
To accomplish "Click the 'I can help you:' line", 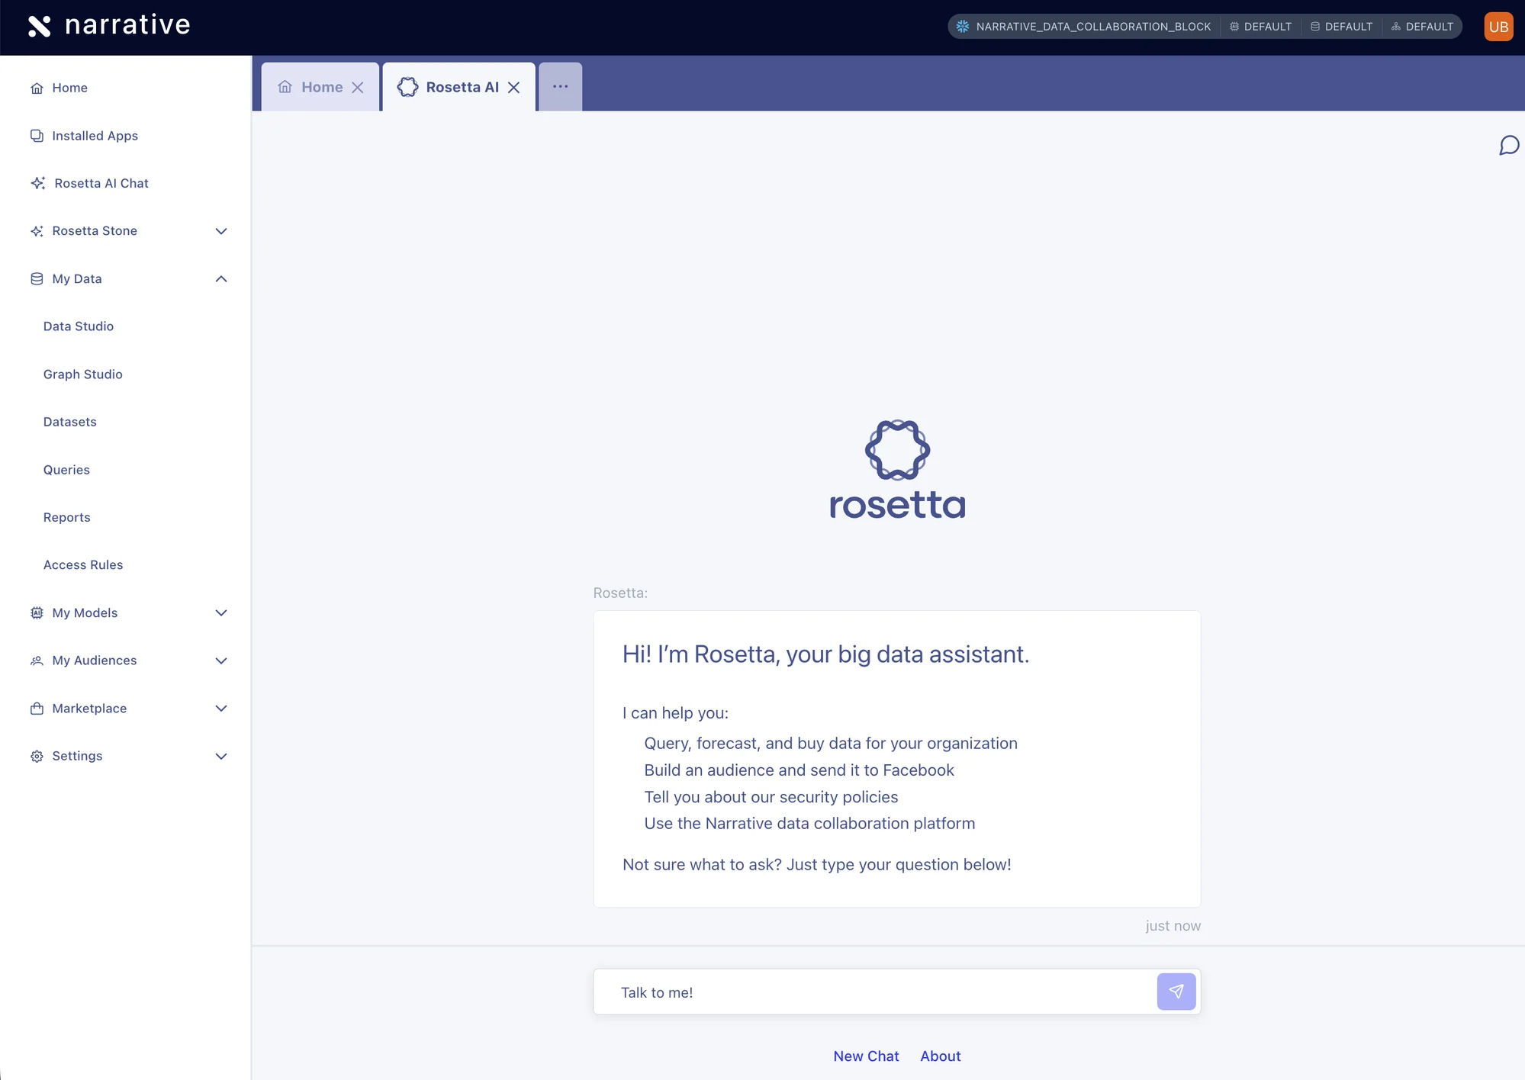I will coord(675,713).
